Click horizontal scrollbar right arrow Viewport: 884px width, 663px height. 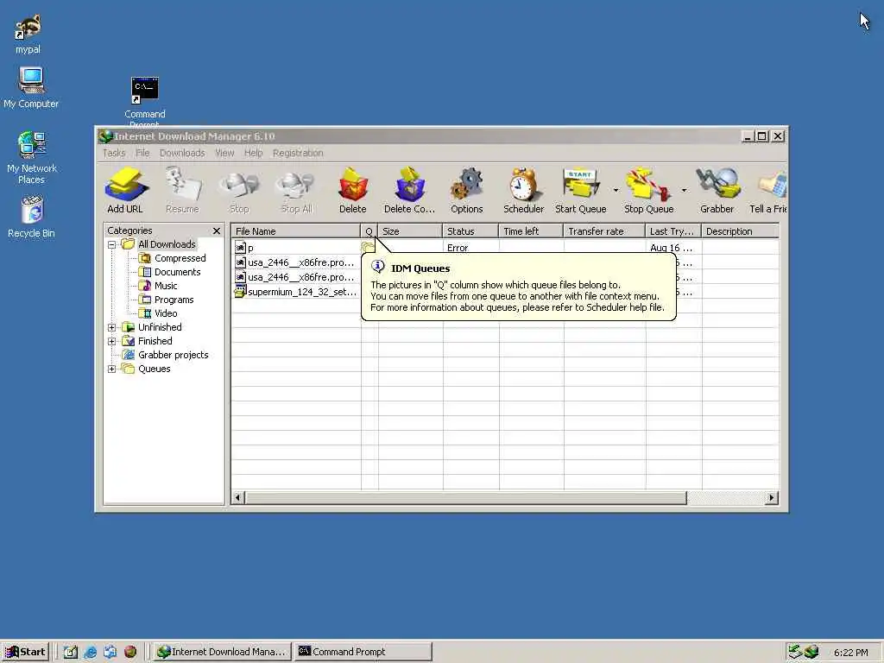point(772,497)
